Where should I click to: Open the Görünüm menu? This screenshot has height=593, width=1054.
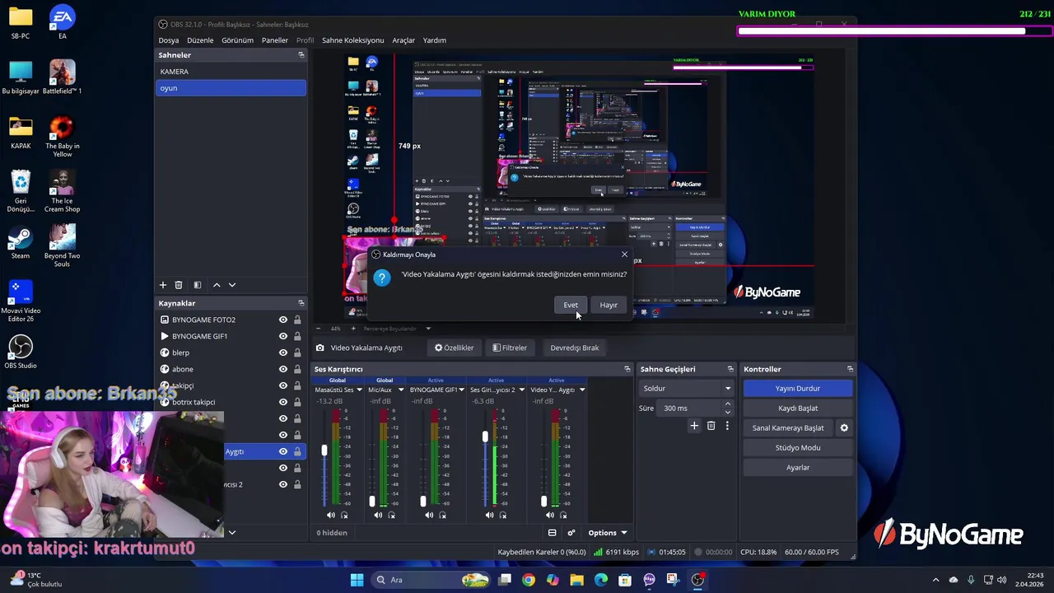click(x=237, y=40)
